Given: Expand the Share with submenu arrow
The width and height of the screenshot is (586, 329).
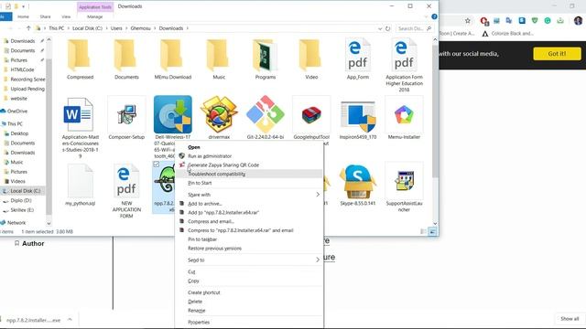Looking at the screenshot, I should click(318, 195).
